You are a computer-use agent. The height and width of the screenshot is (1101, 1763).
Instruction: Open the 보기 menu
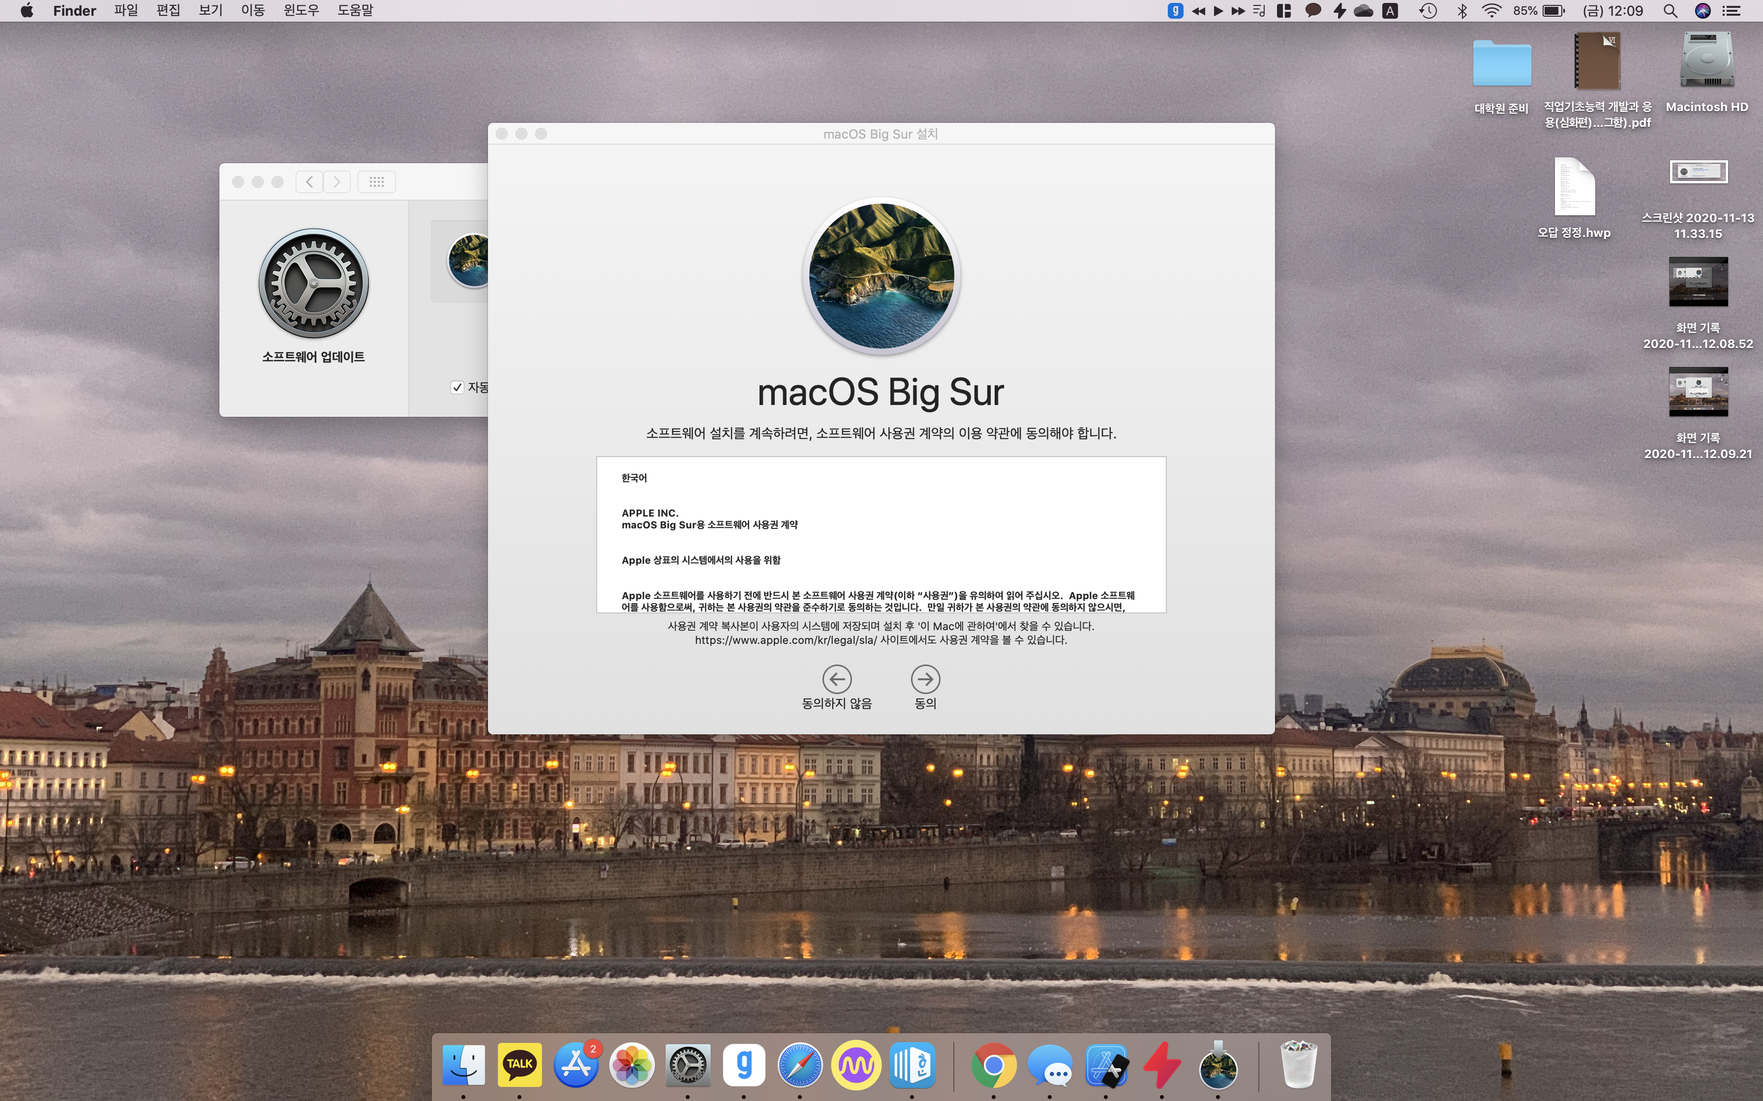211,10
